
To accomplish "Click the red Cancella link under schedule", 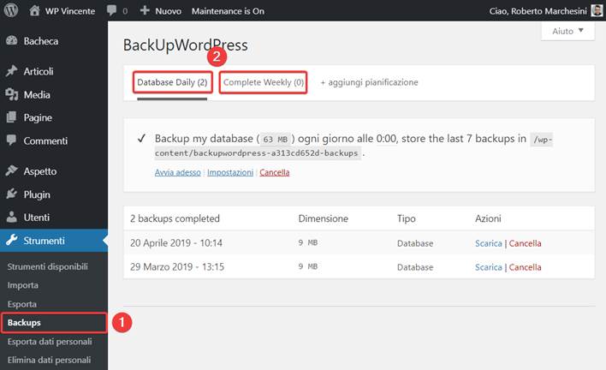I will tap(275, 172).
